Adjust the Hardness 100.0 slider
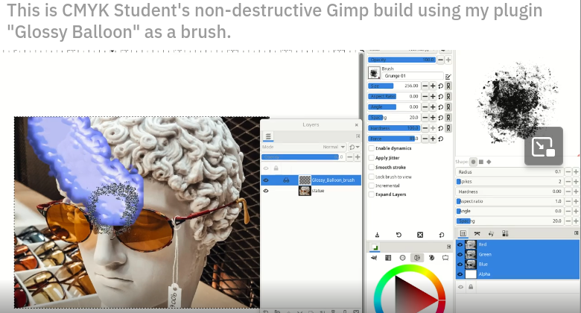The image size is (581, 313). click(394, 128)
